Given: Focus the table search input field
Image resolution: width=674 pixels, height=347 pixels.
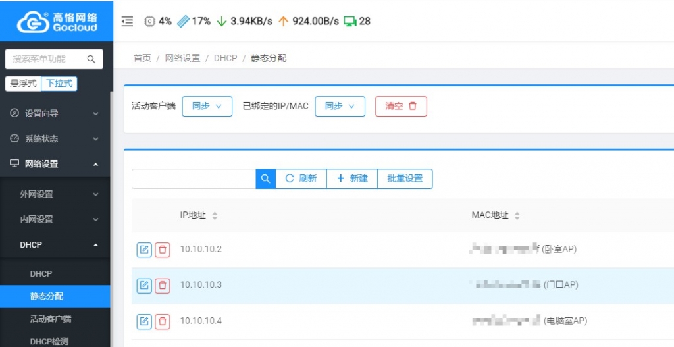Looking at the screenshot, I should pyautogui.click(x=194, y=178).
